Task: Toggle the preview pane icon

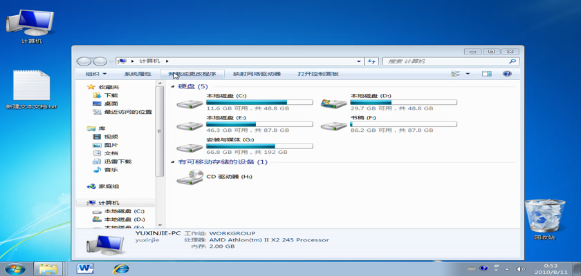Action: point(486,74)
